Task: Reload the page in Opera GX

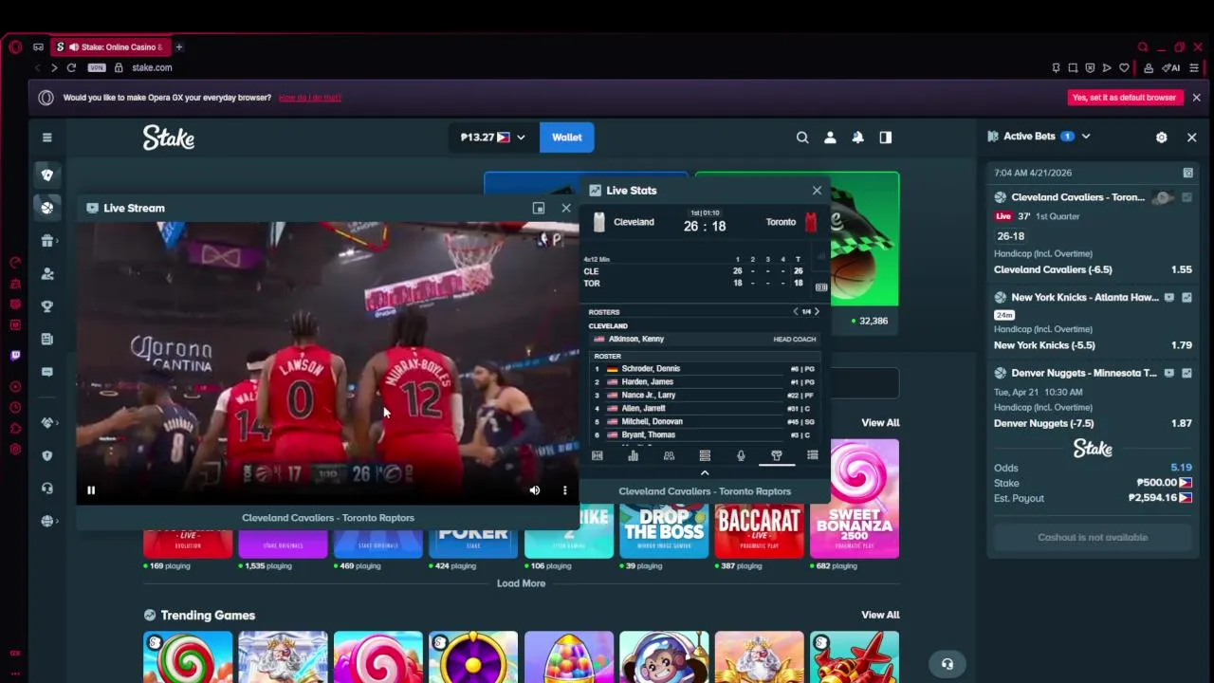Action: click(71, 68)
